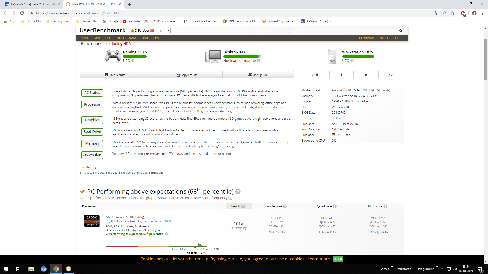Screen dimensions: 488x274
Task: Click the Facebook share icon
Action: tap(341, 75)
